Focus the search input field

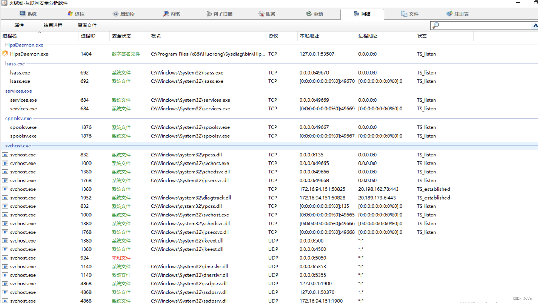click(x=485, y=25)
